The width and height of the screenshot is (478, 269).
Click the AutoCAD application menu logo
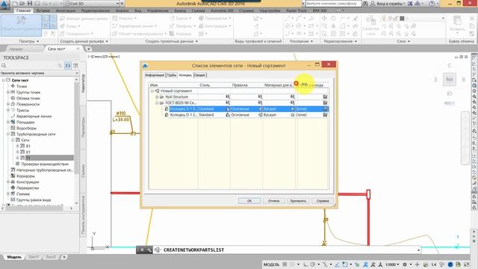click(4, 4)
